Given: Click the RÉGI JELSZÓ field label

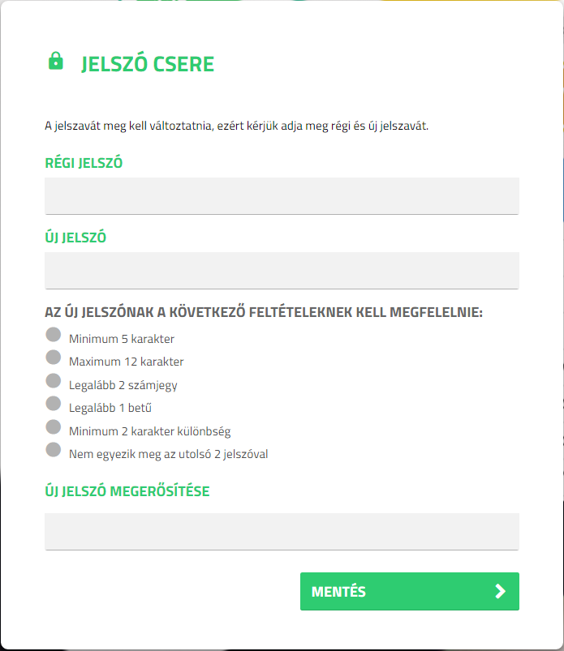Looking at the screenshot, I should click(84, 163).
